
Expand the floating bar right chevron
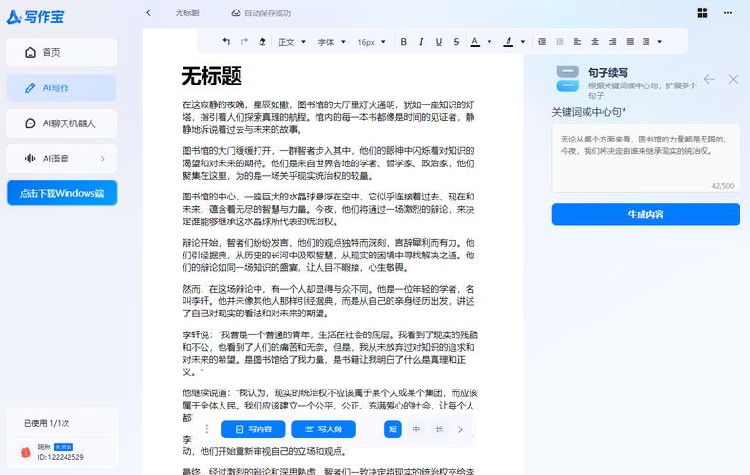click(460, 429)
